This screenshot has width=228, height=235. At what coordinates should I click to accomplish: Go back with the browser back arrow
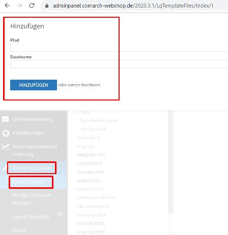click(x=7, y=6)
